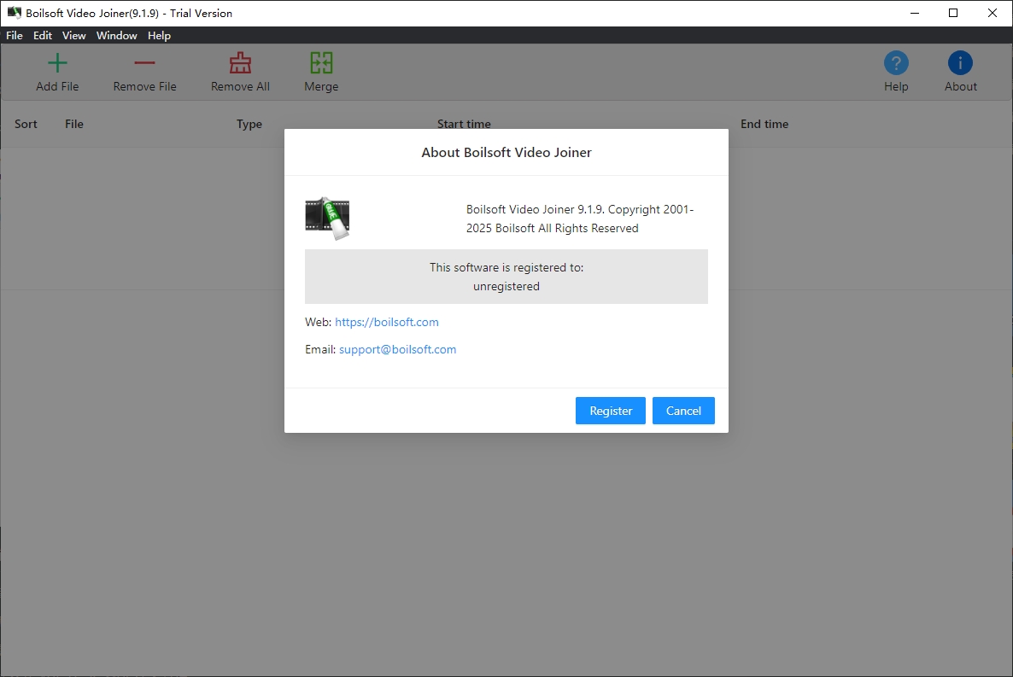Viewport: 1013px width, 677px height.
Task: Open the Window menu
Action: coord(117,36)
